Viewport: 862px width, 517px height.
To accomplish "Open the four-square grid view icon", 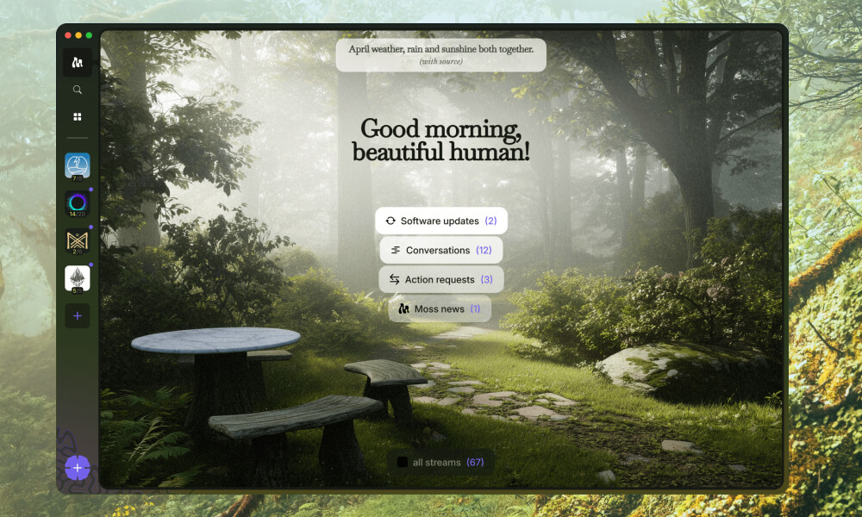I will coord(77,116).
